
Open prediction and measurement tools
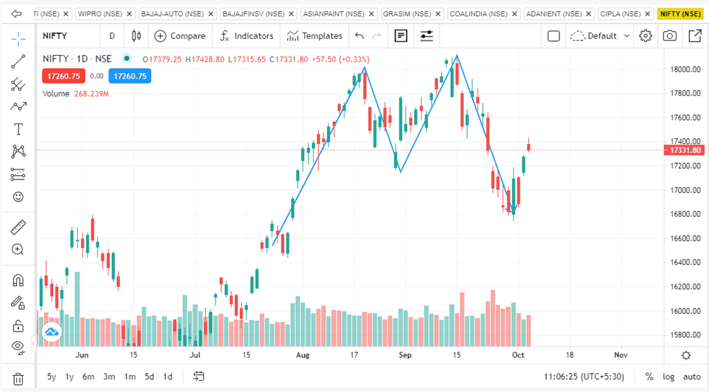pos(18,174)
